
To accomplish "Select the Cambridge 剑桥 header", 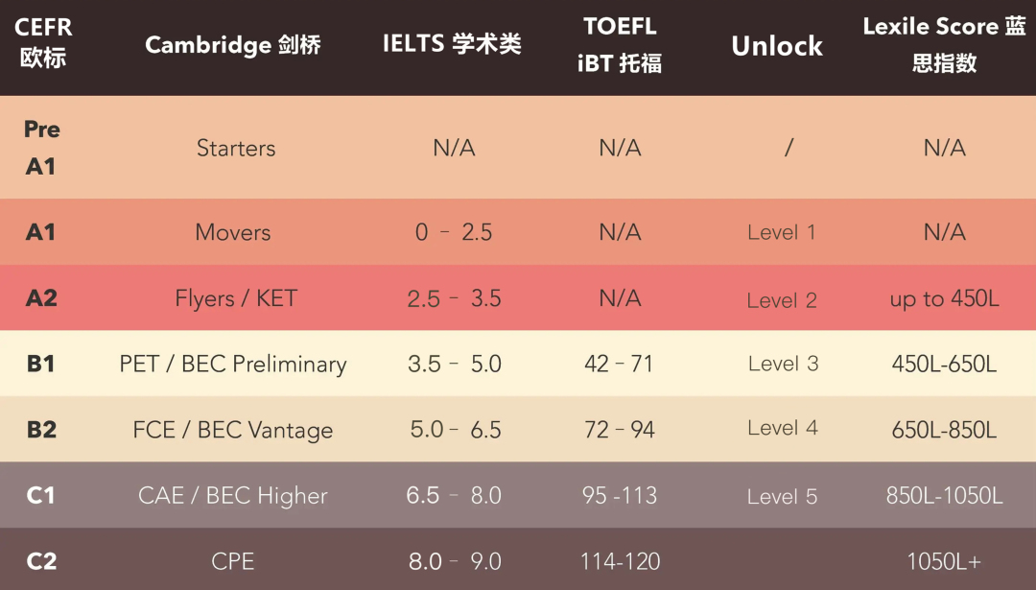I will (x=232, y=45).
